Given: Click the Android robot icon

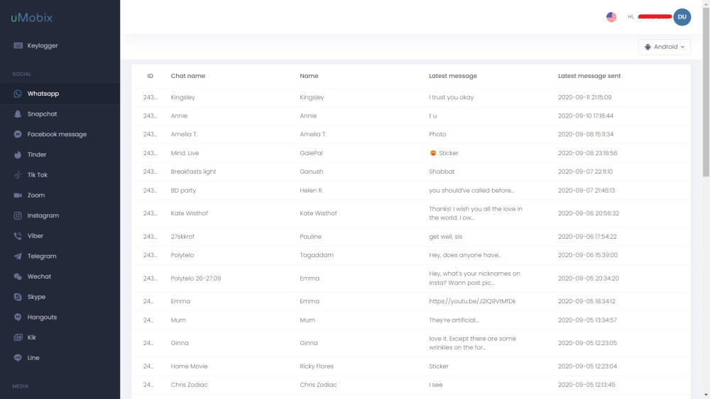Looking at the screenshot, I should pos(648,47).
